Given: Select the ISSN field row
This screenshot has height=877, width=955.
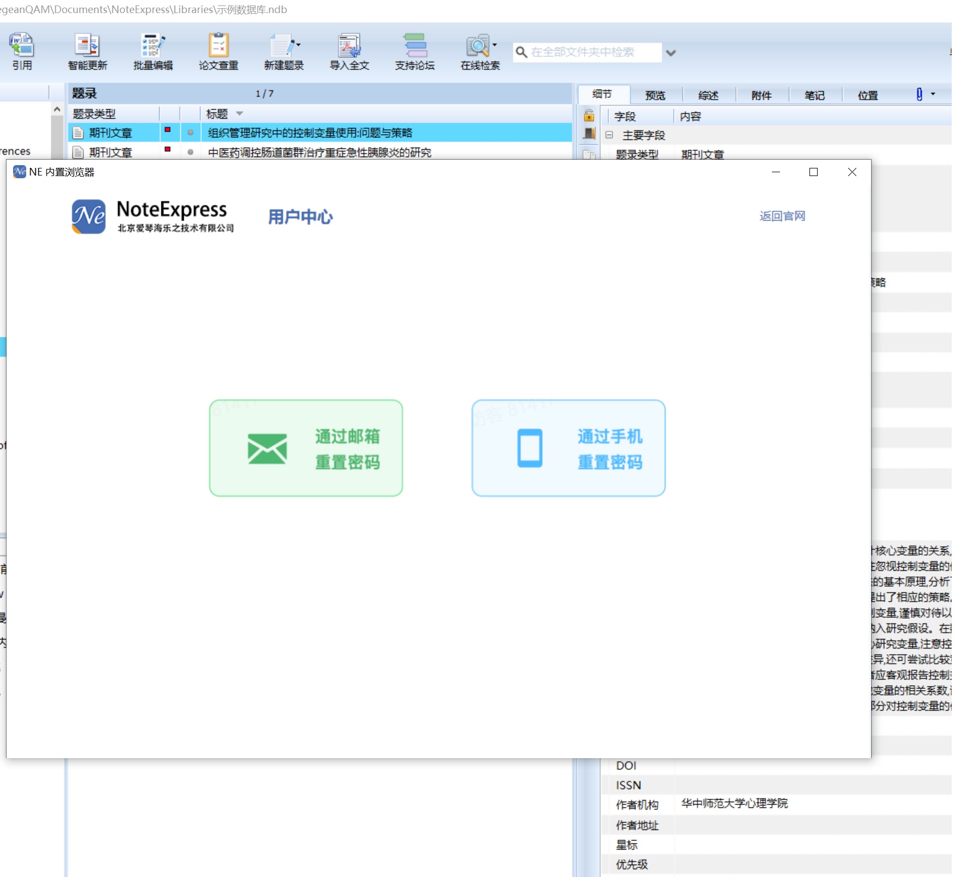Looking at the screenshot, I should [776, 785].
